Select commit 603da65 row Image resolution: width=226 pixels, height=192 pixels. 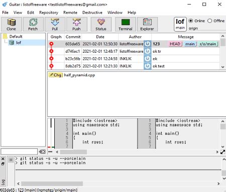[134, 44]
